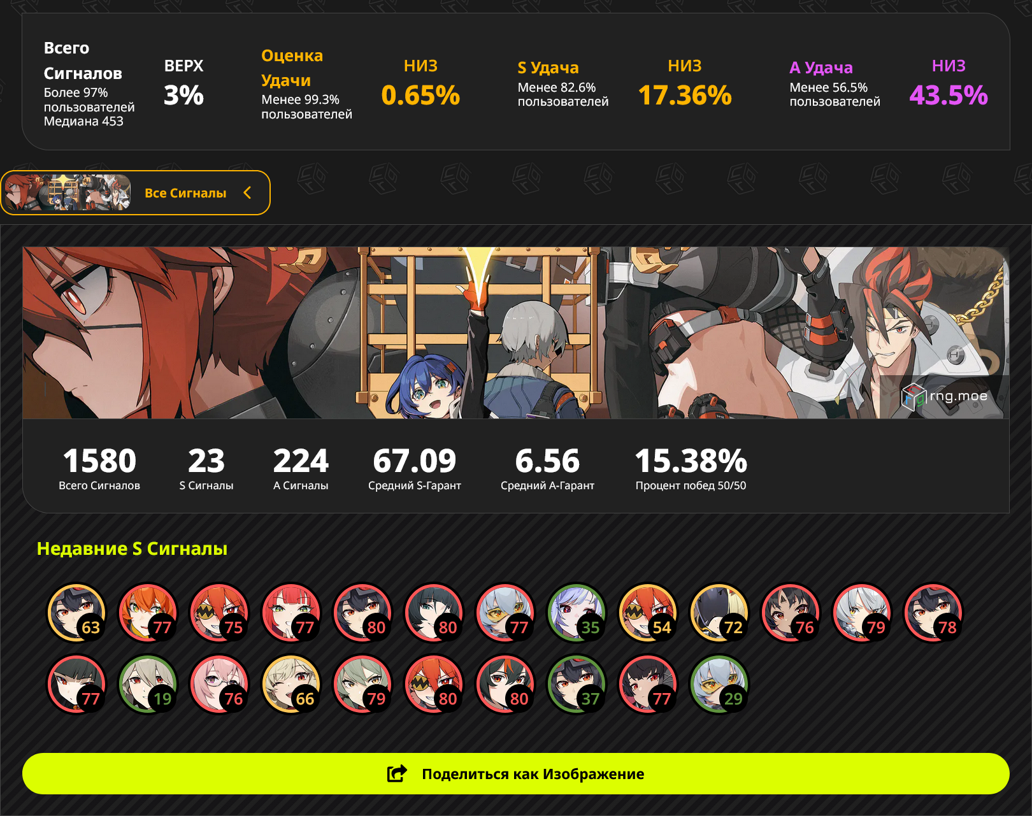Select the S signal avatar with pity 72
1032x816 pixels.
coord(719,613)
